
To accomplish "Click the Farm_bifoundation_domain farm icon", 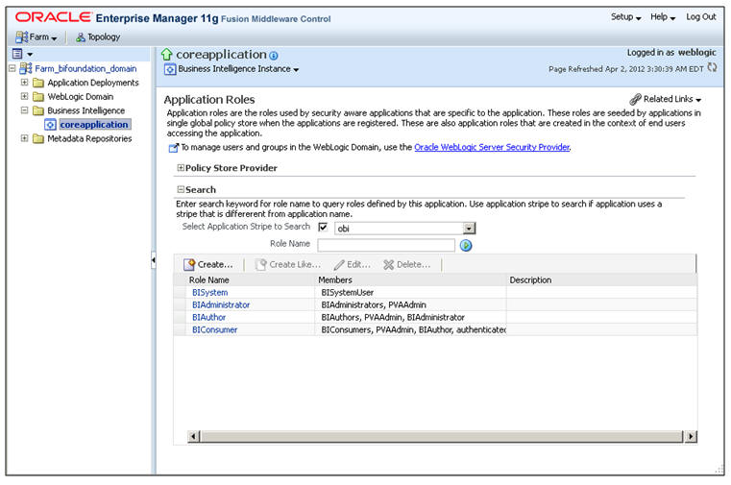I will pos(26,68).
